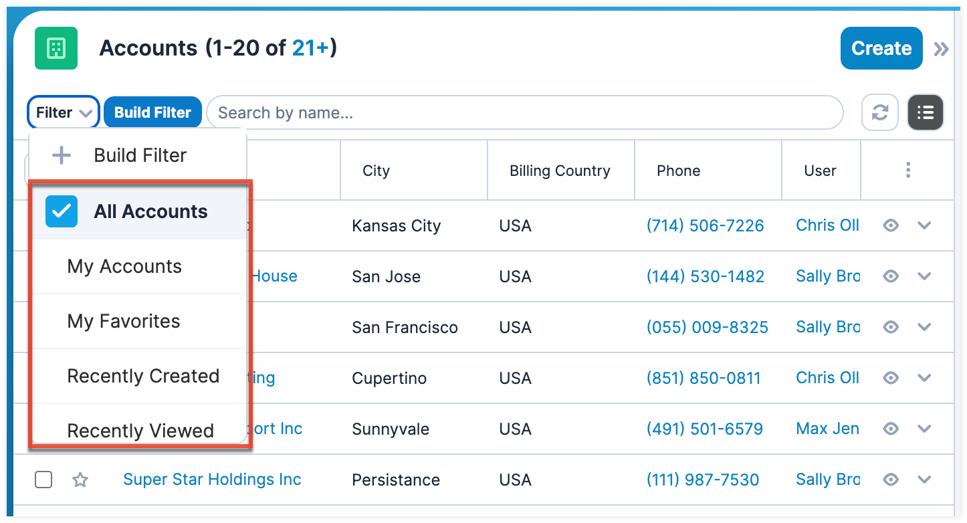
Task: Open the Filter dropdown
Action: click(64, 112)
